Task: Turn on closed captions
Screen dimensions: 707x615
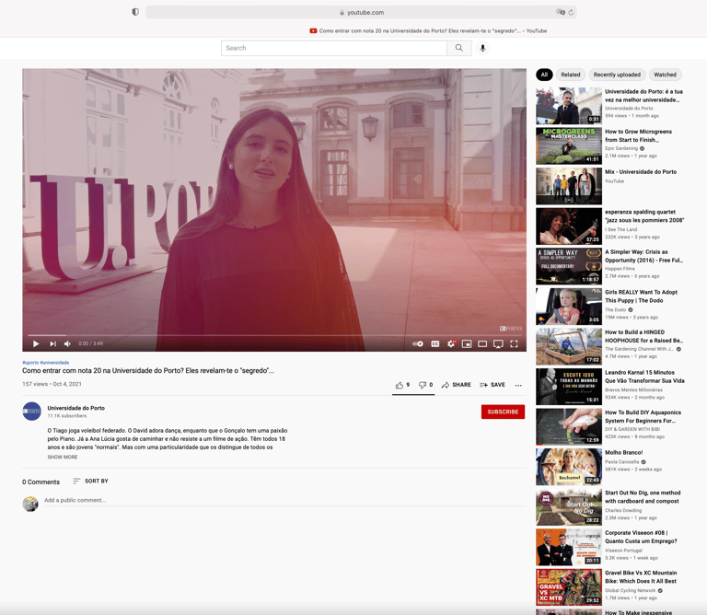Action: point(435,344)
